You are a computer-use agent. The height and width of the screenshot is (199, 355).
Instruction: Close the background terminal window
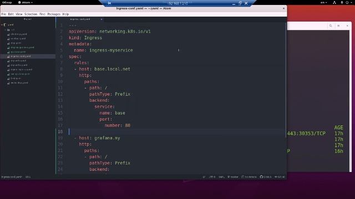(x=347, y=26)
